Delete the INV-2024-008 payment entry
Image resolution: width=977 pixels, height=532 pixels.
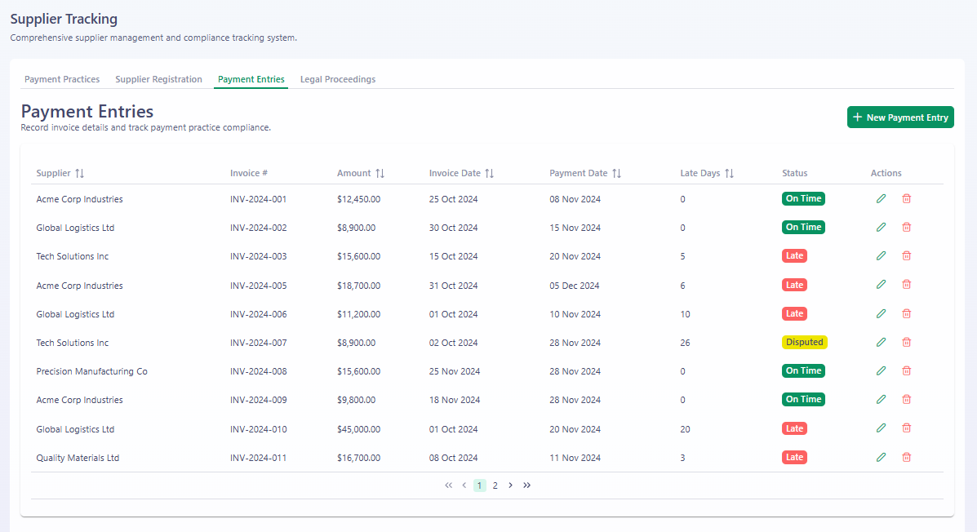coord(907,371)
